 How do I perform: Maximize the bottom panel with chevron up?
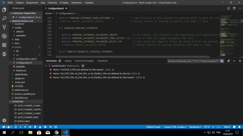coord(234,61)
